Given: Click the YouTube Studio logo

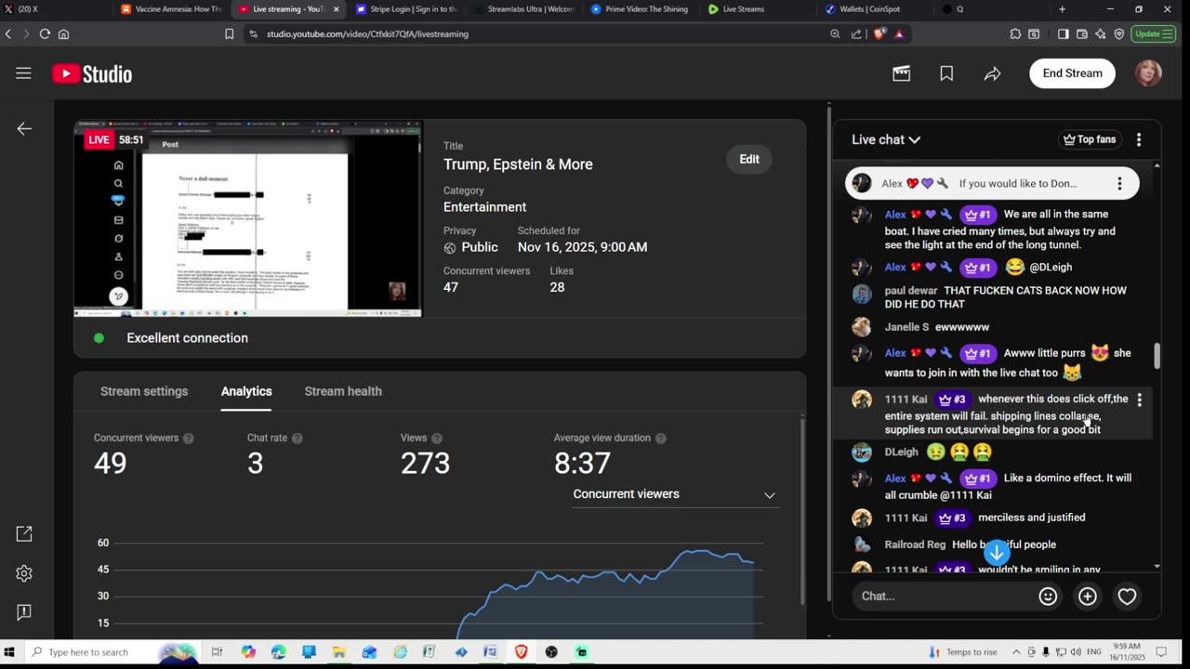Looking at the screenshot, I should 92,73.
